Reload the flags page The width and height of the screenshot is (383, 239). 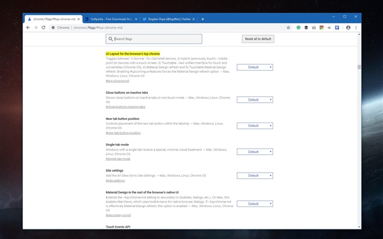(43, 27)
